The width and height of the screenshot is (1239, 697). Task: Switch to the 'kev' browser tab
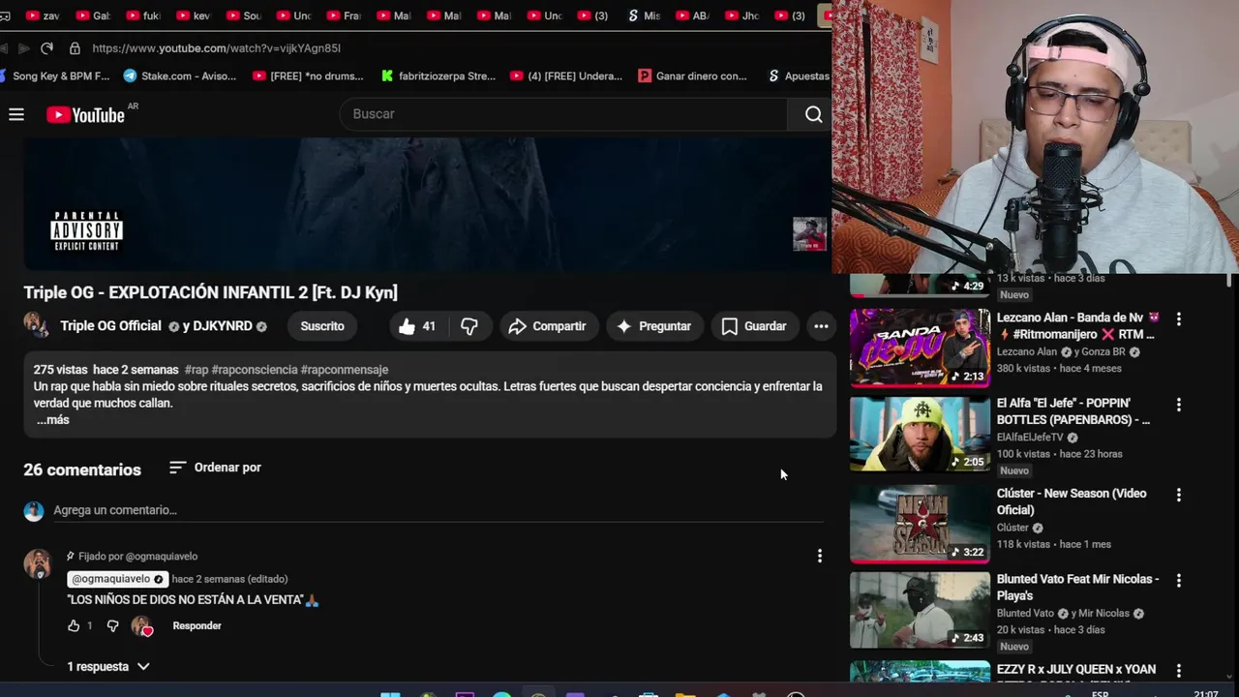(193, 15)
